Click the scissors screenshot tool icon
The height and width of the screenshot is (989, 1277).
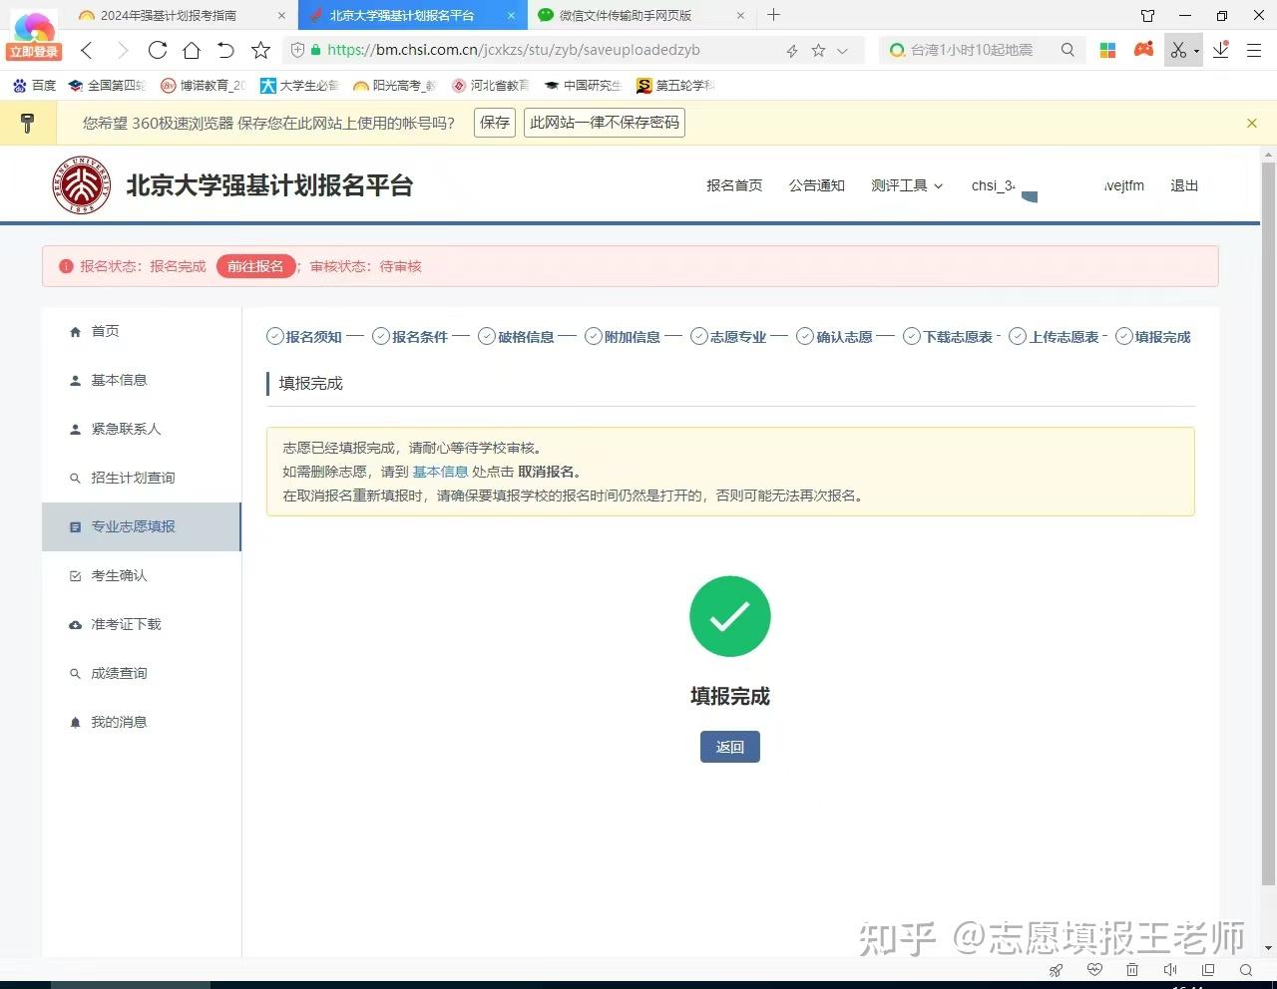pos(1178,50)
